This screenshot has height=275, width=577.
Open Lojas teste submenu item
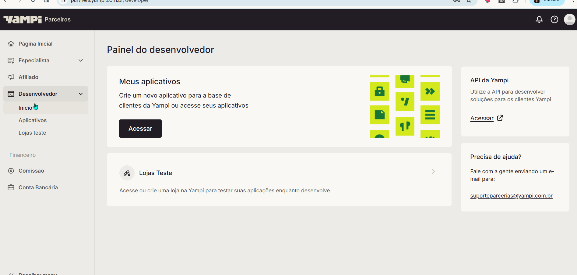(32, 133)
